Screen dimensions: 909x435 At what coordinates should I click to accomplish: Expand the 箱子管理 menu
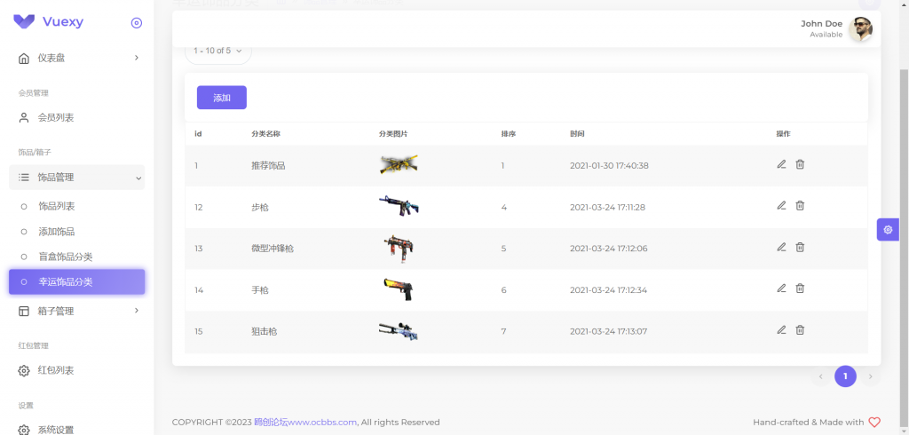[77, 311]
